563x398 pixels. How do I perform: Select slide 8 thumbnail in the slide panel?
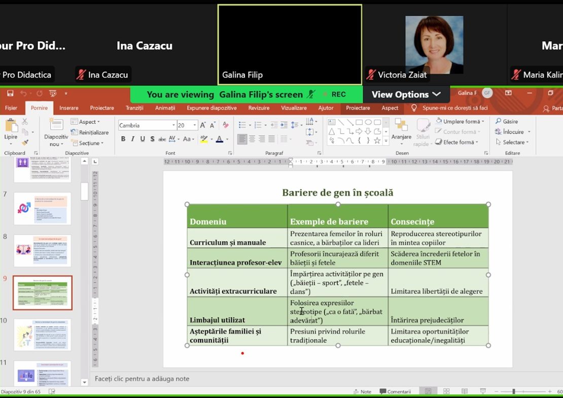pos(43,250)
